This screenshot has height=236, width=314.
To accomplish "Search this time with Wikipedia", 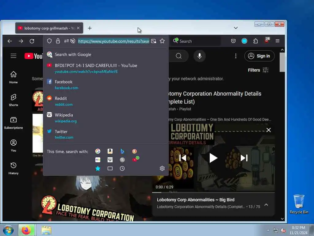I will coord(110,160).
